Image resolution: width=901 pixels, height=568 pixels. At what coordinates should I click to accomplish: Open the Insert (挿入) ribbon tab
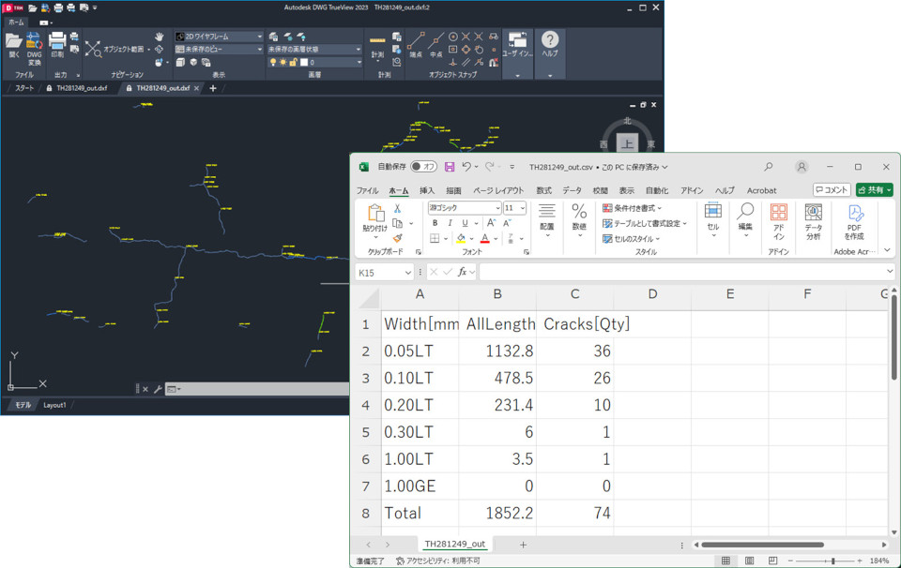(x=426, y=190)
